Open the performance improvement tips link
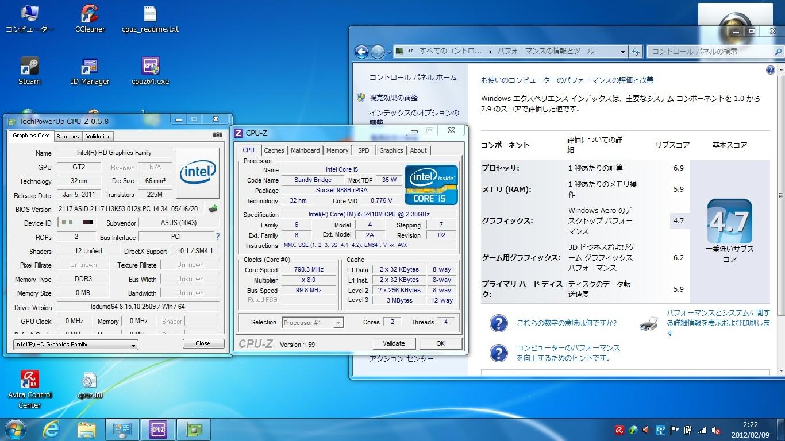Image resolution: width=785 pixels, height=441 pixels. [x=568, y=353]
